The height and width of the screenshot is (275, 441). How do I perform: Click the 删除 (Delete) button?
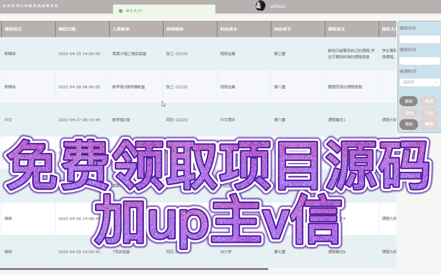pos(428,124)
